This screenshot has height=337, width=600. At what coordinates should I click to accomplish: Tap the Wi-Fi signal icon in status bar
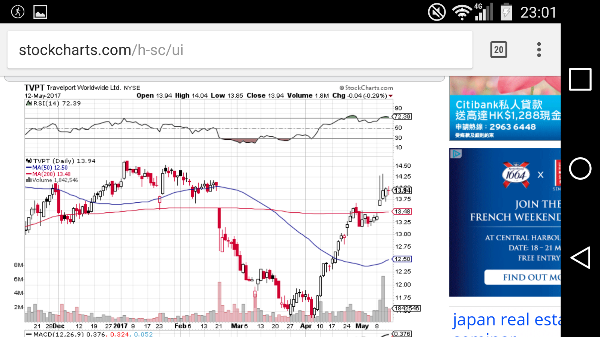point(462,12)
